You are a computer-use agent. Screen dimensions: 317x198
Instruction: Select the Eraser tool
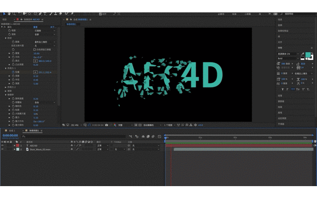60,14
